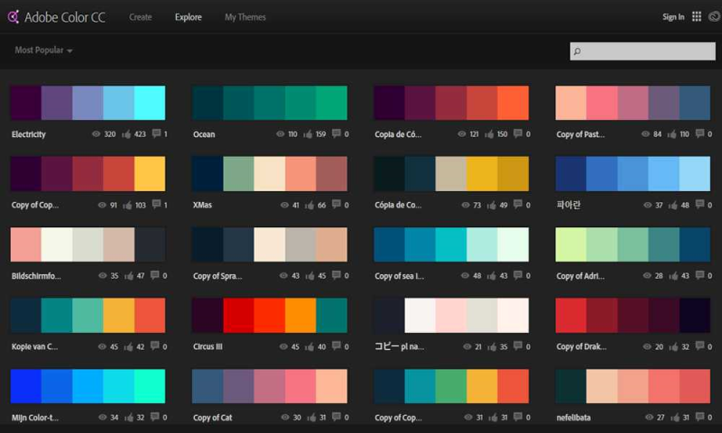Click the Adobe Color CC logo icon
The width and height of the screenshot is (722, 433).
[14, 17]
